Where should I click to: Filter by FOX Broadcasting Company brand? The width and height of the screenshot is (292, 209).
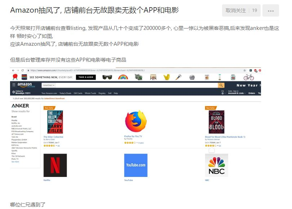pyautogui.click(x=22, y=132)
